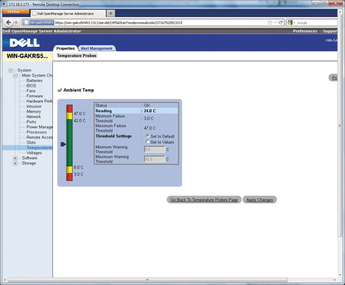Collapse the Main System Chassis node

pos(15,75)
